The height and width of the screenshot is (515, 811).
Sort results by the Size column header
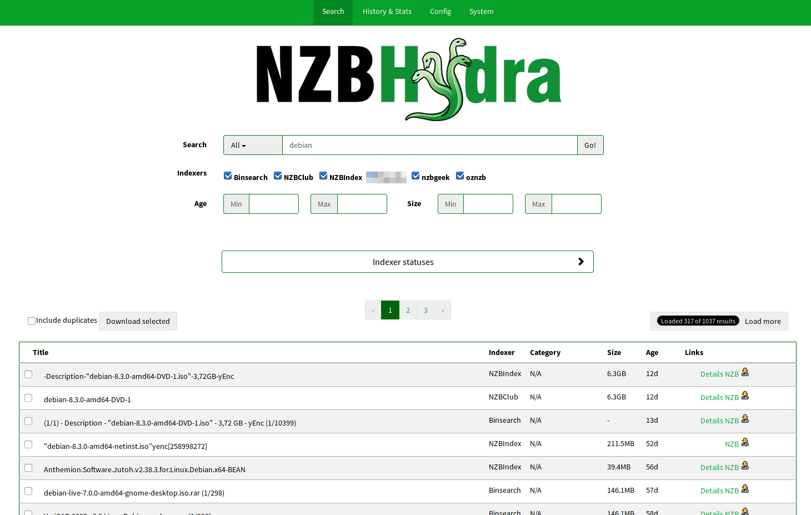(614, 352)
